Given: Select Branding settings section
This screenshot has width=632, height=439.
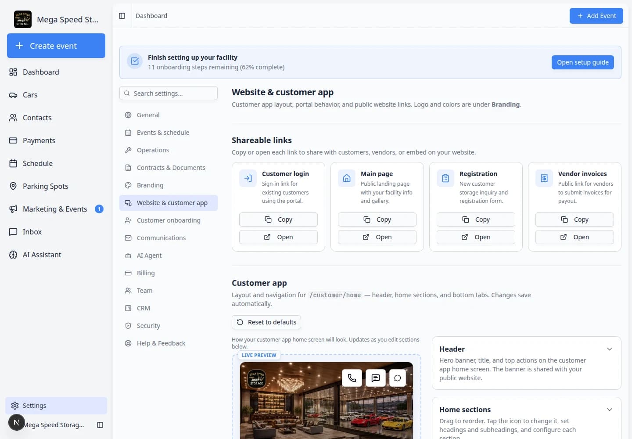Looking at the screenshot, I should pos(169,185).
